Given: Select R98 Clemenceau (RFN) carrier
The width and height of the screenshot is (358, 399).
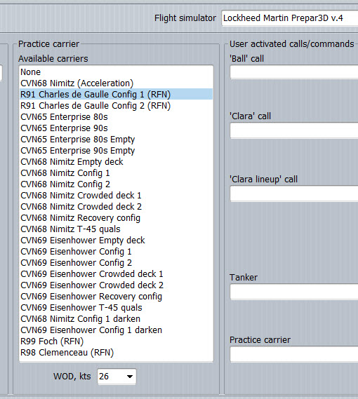Looking at the screenshot, I should click(x=117, y=353).
